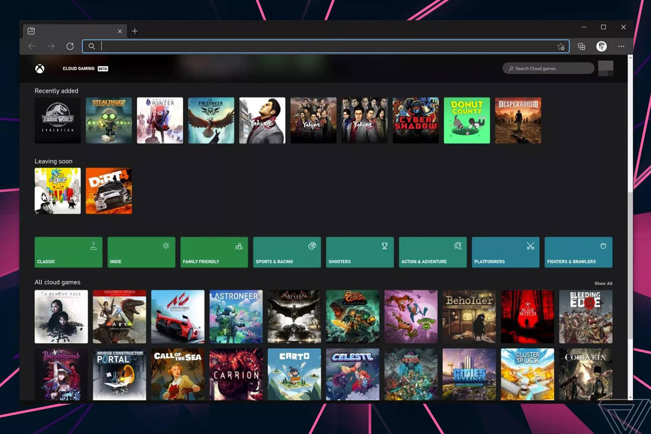The image size is (651, 434).
Task: Open Jurassic World Evolution game tile
Action: tap(58, 120)
